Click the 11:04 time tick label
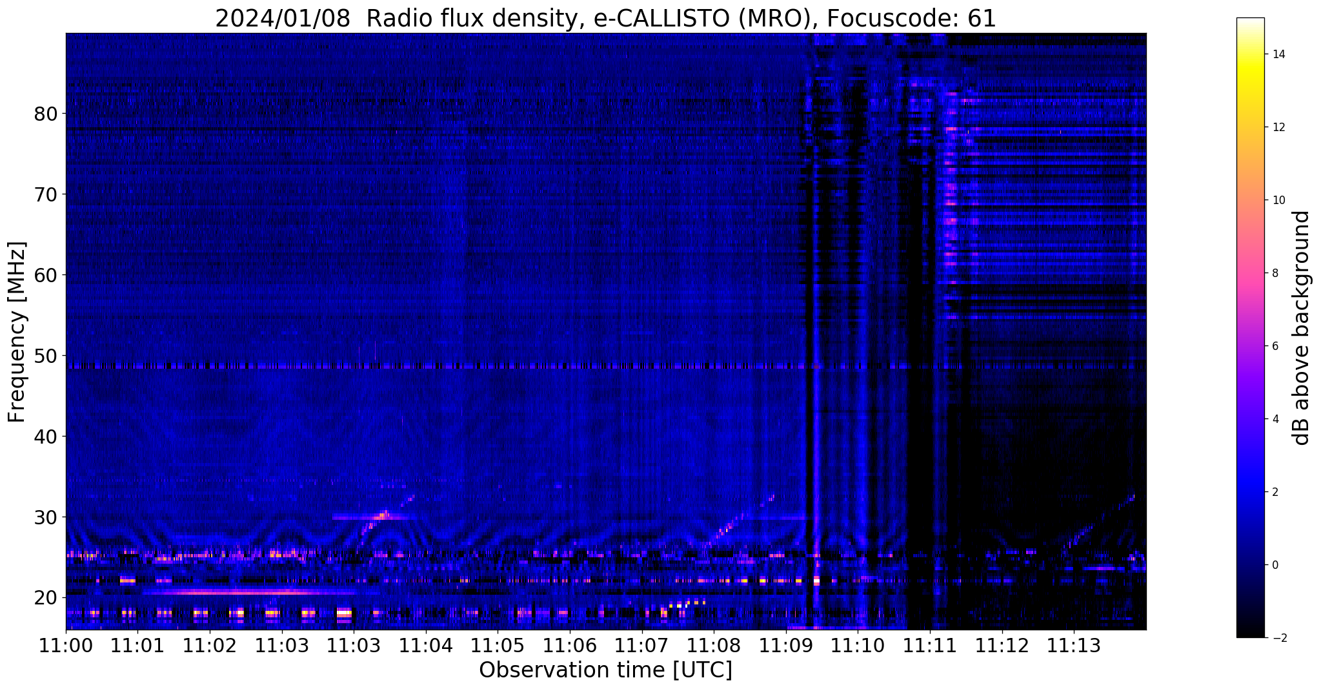Viewport: 1321px width, 689px height. pos(426,646)
